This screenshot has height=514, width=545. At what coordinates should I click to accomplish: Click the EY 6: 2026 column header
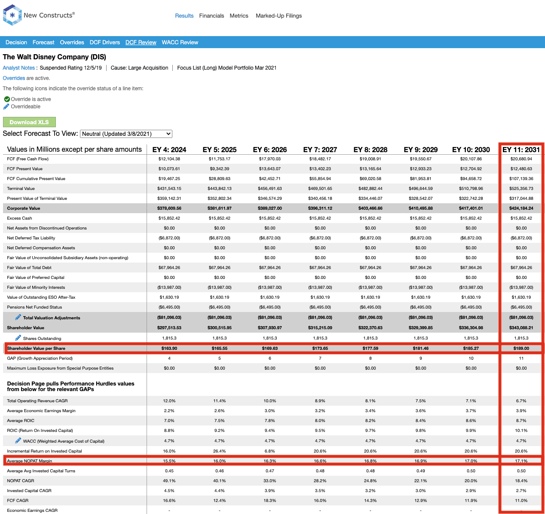[270, 150]
